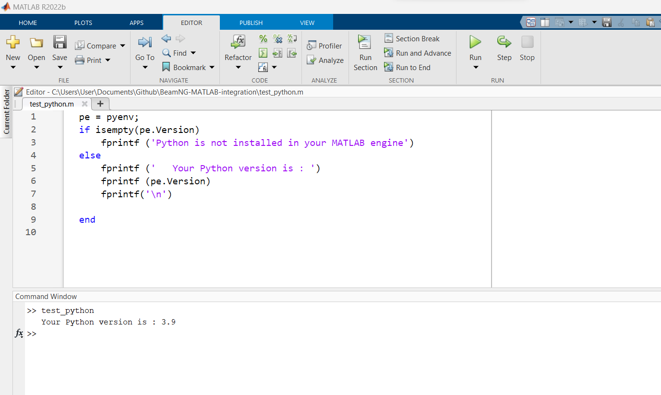Viewport: 661px width, 395px height.
Task: Click the Save floppy-disk icon in FILE group
Action: click(60, 42)
